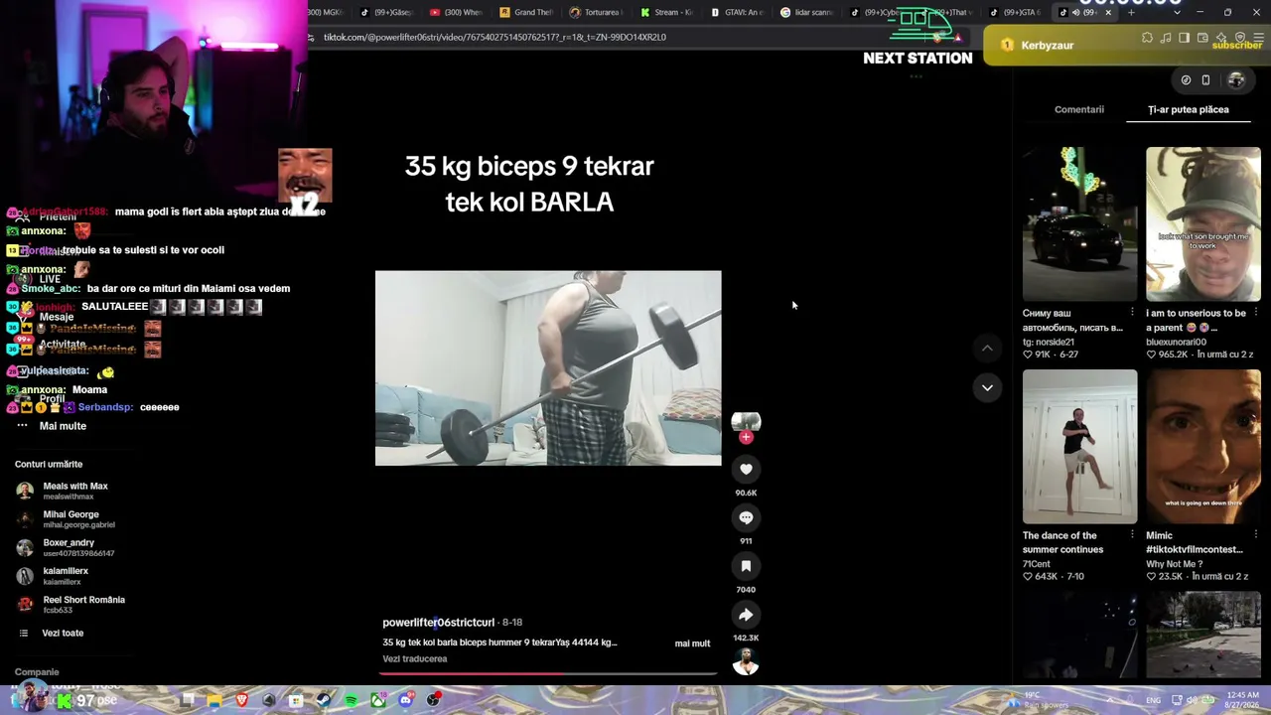Click the three-dot menu on norside21 video
Screen dimensions: 1271x715
tap(1132, 313)
